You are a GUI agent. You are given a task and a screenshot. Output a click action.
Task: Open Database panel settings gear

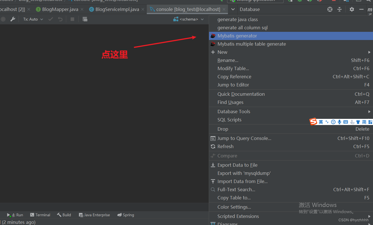coord(352,9)
